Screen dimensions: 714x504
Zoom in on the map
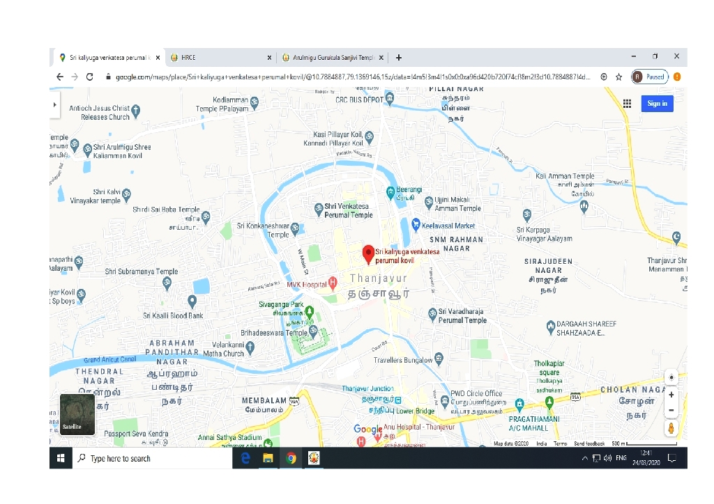[x=671, y=394]
